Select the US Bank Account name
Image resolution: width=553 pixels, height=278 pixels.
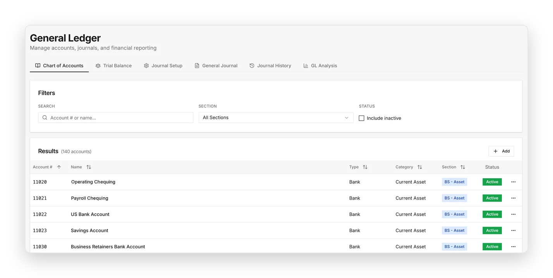90,214
